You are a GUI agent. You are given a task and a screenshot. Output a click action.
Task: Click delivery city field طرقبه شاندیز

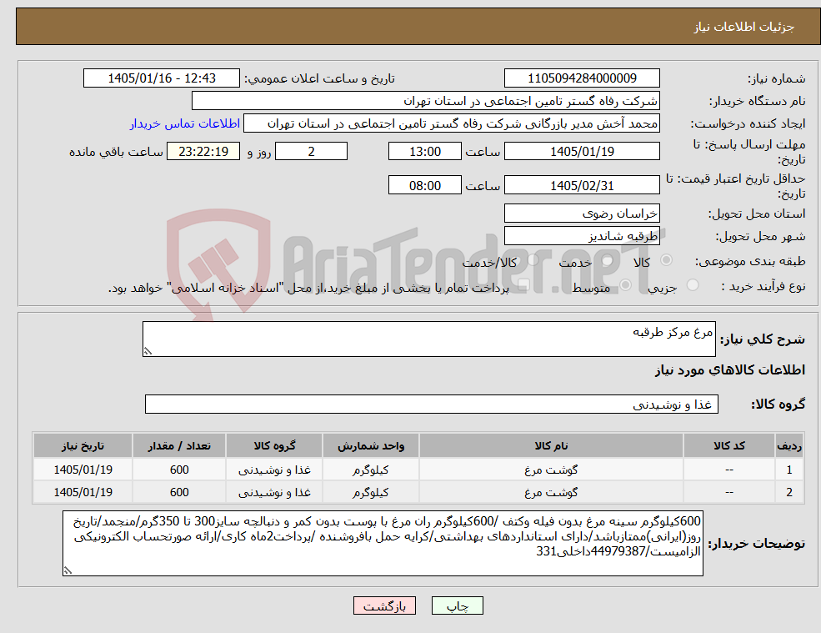point(582,236)
